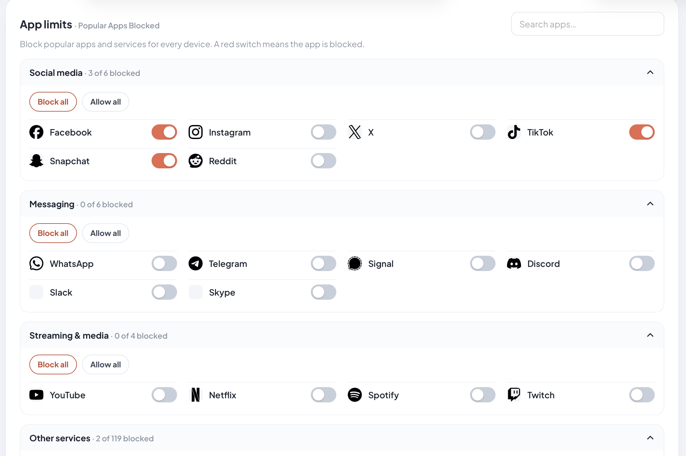Toggle the Snapchat block switch

click(x=164, y=161)
